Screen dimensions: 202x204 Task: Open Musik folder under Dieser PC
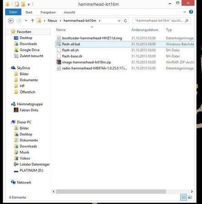pos(25,152)
